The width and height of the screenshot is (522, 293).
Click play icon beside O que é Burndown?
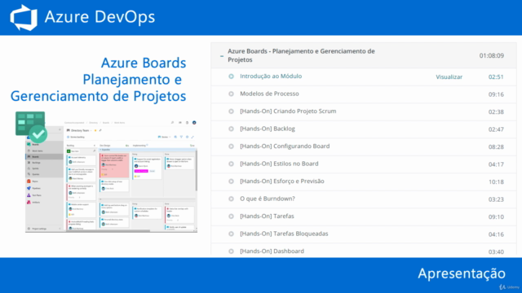[x=231, y=199]
